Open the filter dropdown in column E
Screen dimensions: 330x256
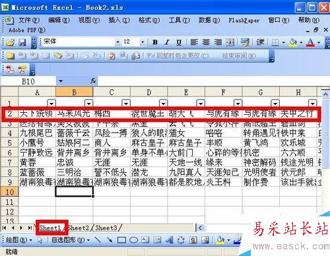(201, 103)
